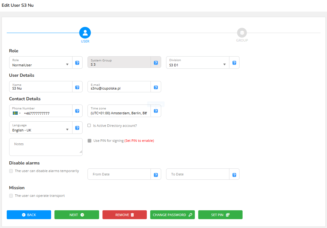The width and height of the screenshot is (327, 228).
Task: Click the Language field help icon
Action: pos(77,128)
